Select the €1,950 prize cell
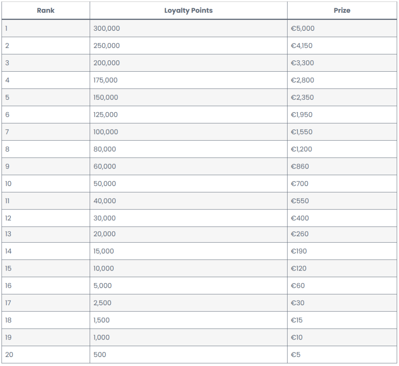399x366 pixels. (x=342, y=115)
